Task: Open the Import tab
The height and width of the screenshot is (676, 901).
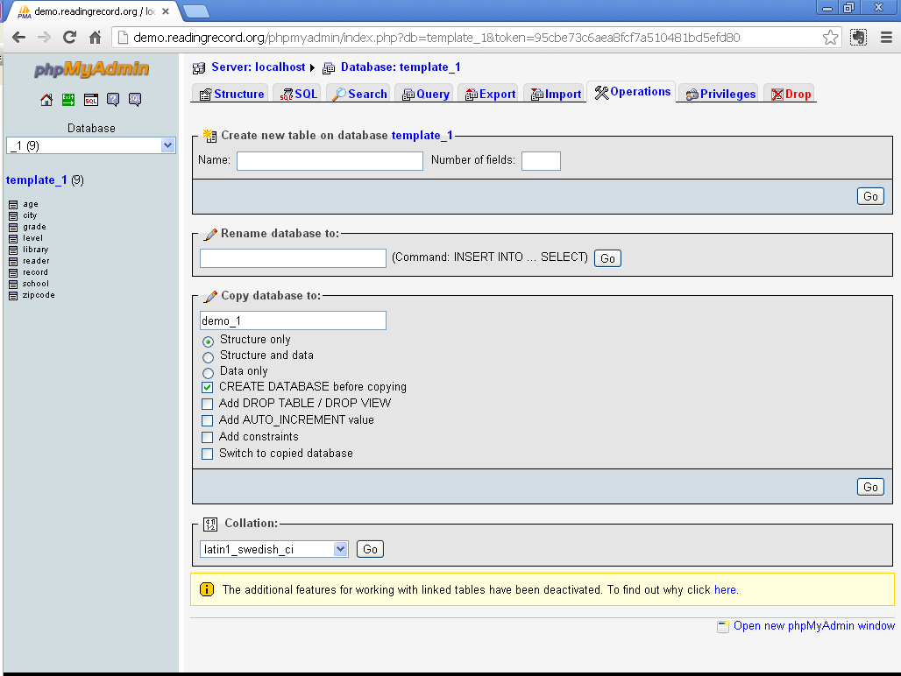Action: click(557, 94)
